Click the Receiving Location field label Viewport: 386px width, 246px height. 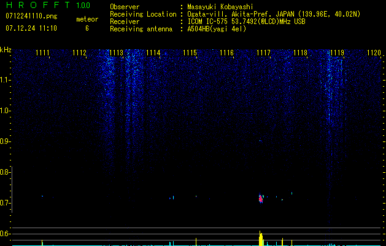143,14
